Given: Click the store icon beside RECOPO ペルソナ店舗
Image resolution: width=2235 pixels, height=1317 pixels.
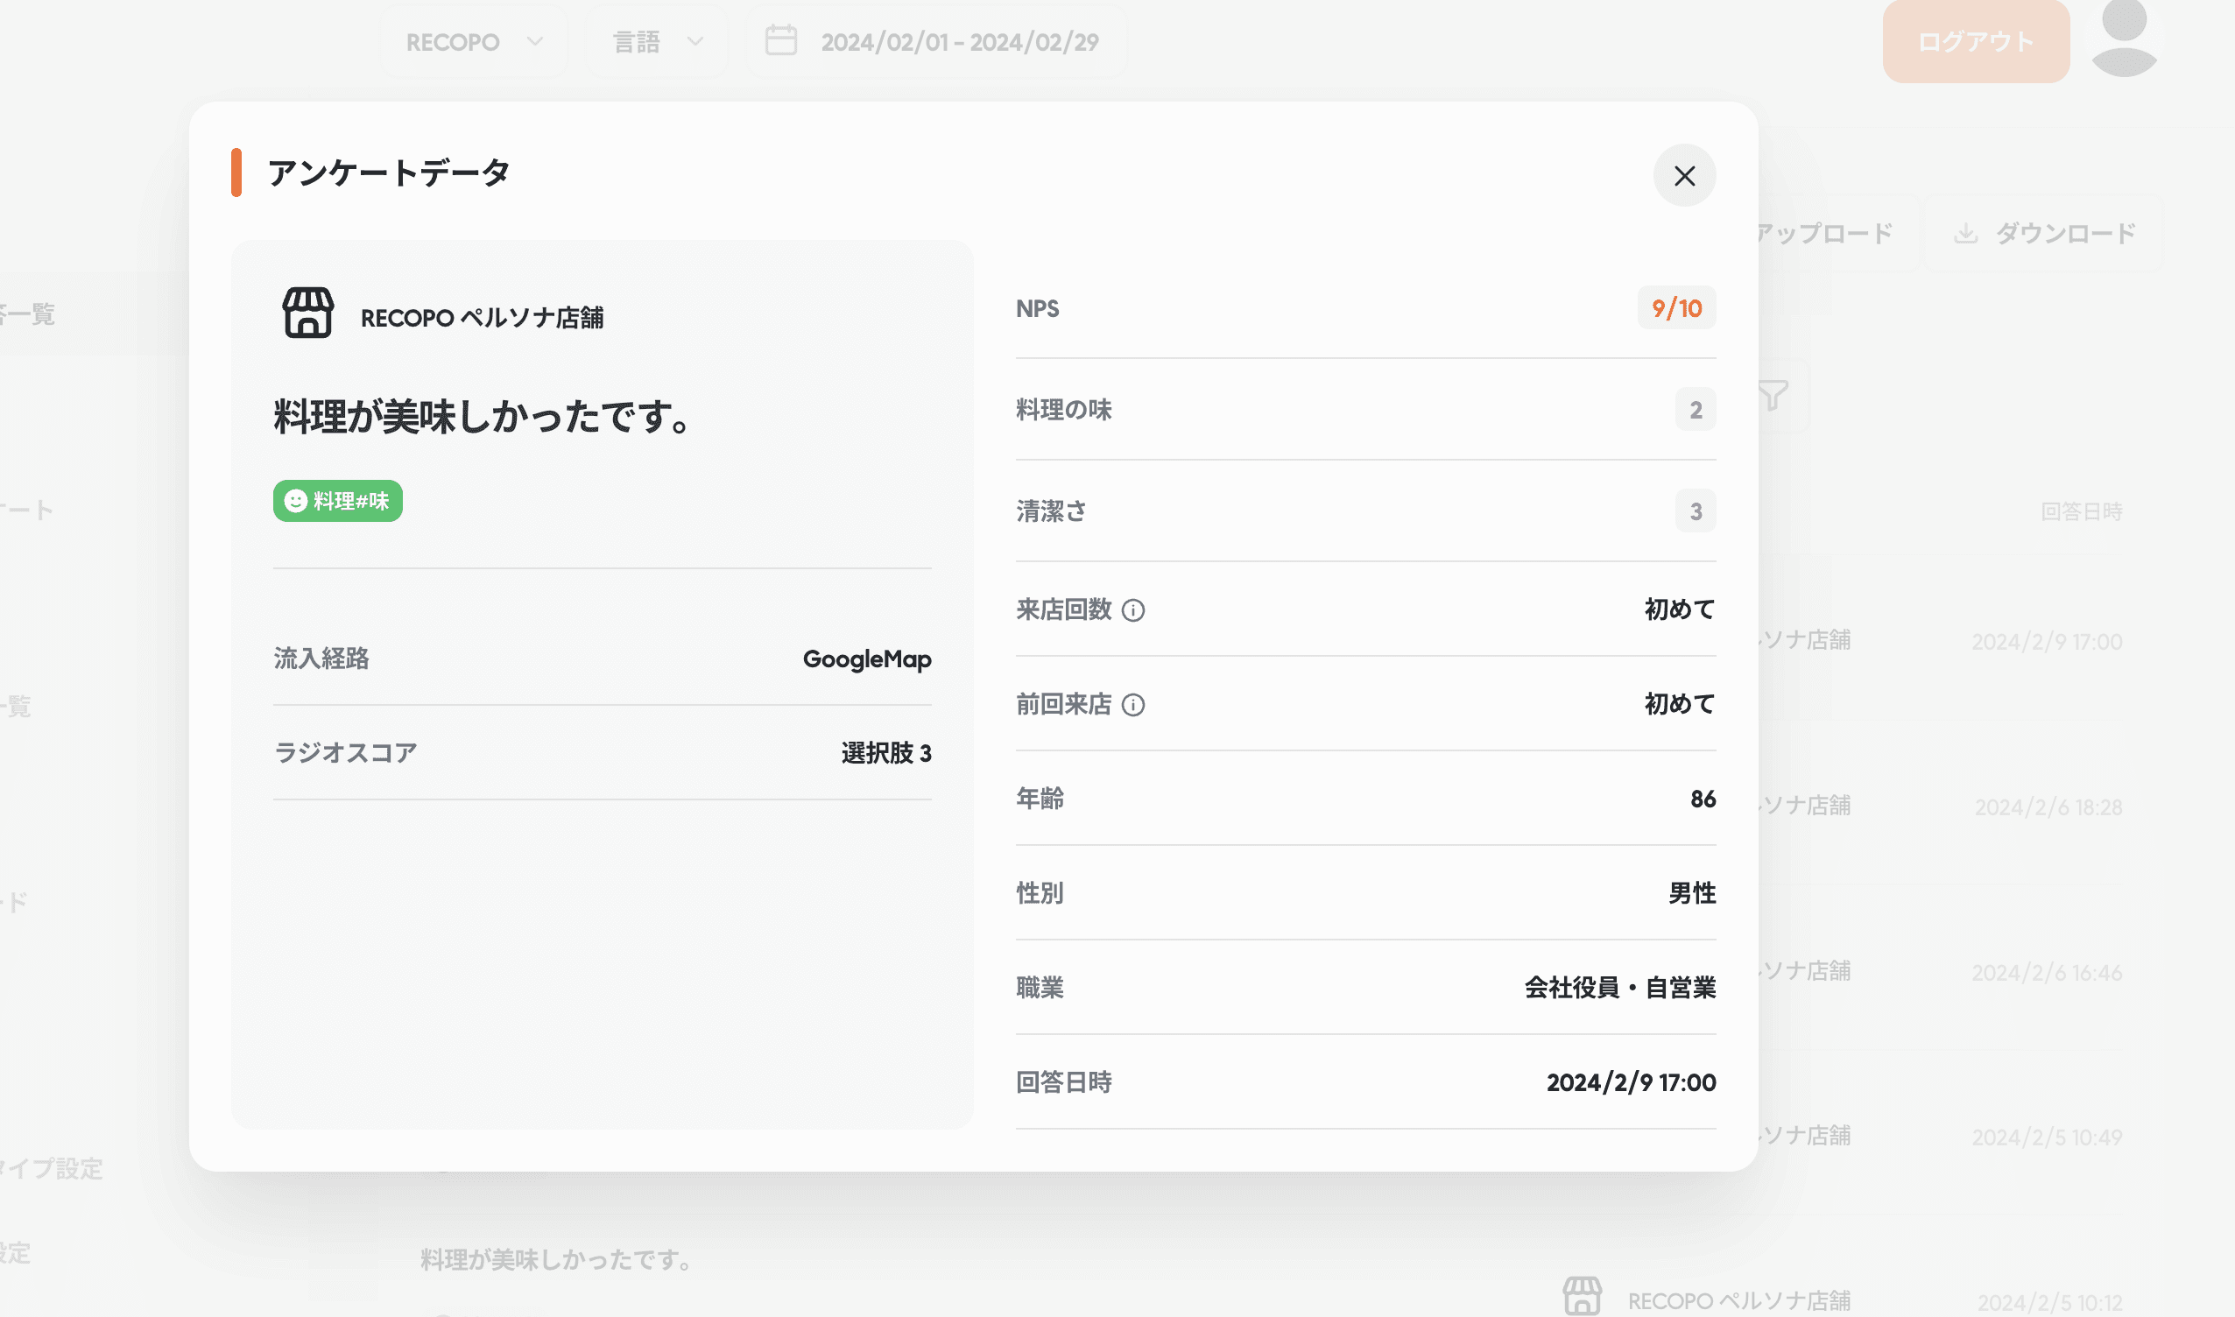Looking at the screenshot, I should [x=308, y=313].
